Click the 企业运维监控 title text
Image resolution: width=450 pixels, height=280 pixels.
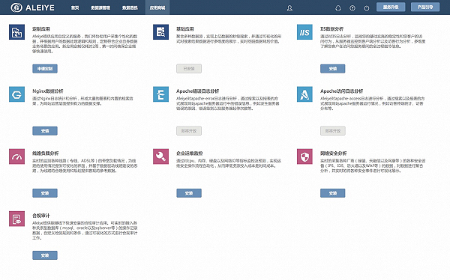pos(190,153)
